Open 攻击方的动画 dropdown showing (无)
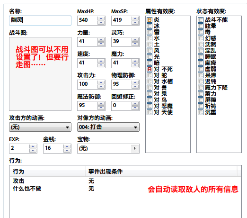Viewport: 247px width, 218px height. click(40, 127)
